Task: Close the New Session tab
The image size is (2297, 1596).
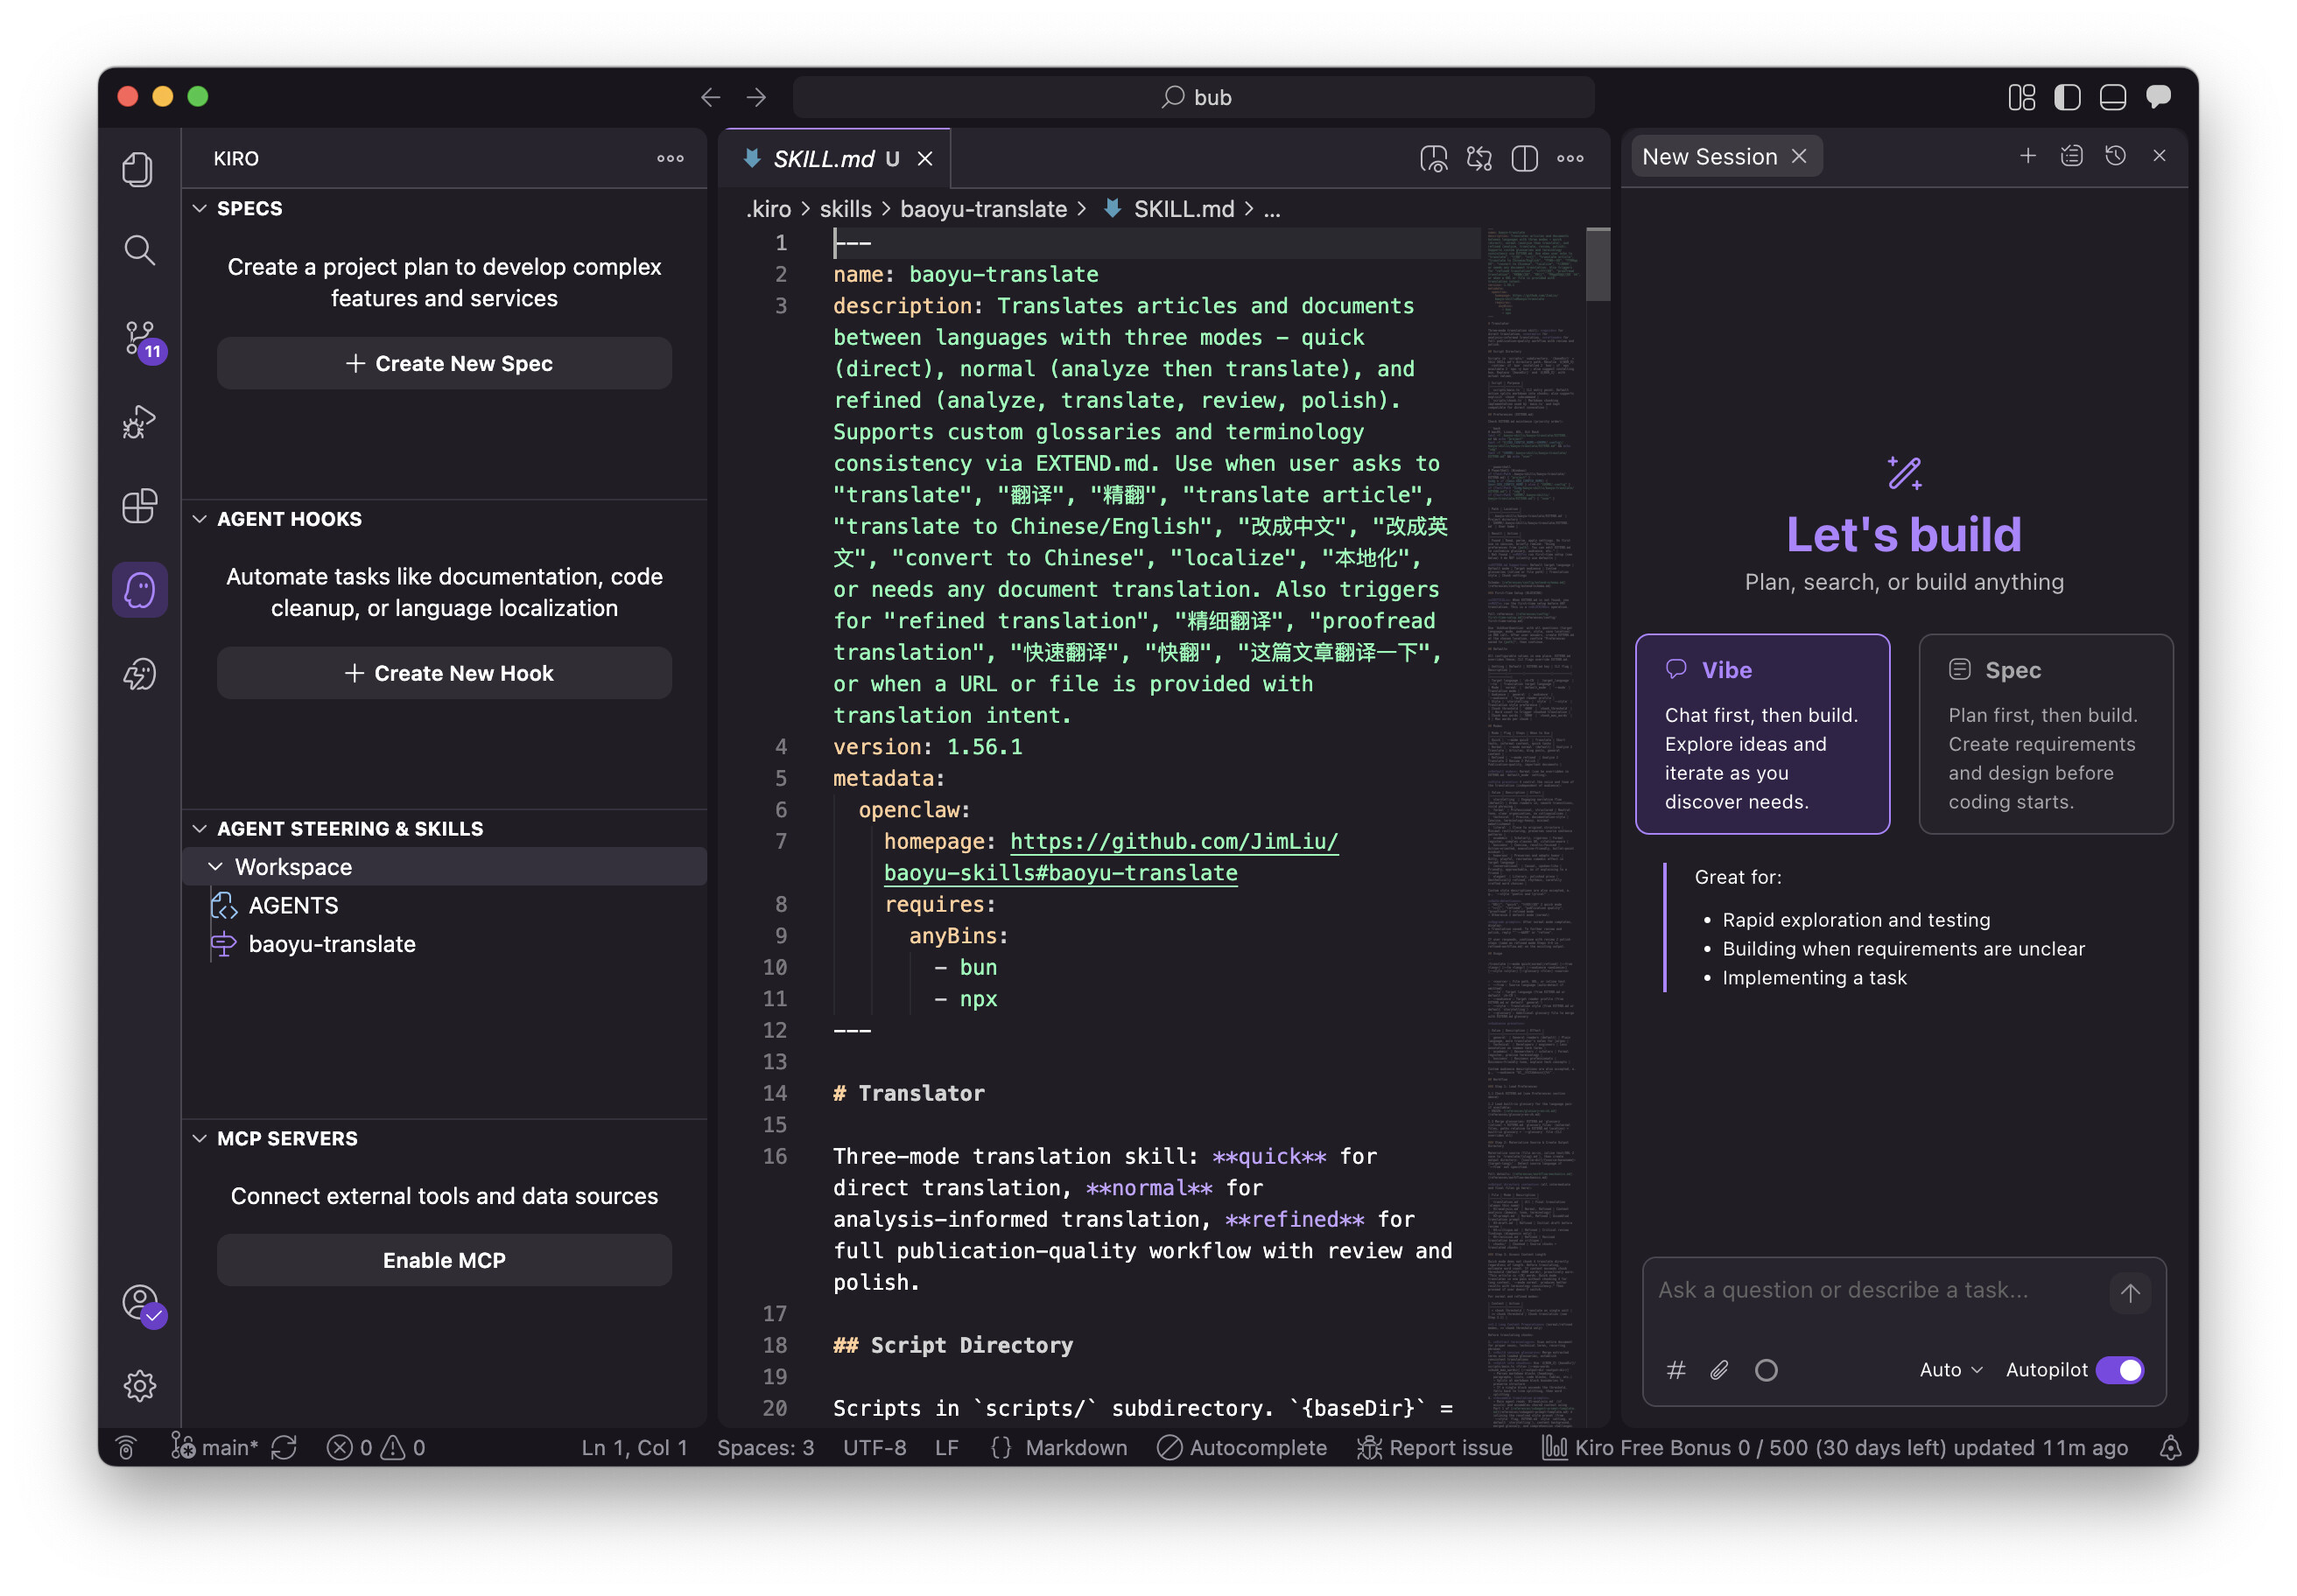Action: point(1799,156)
